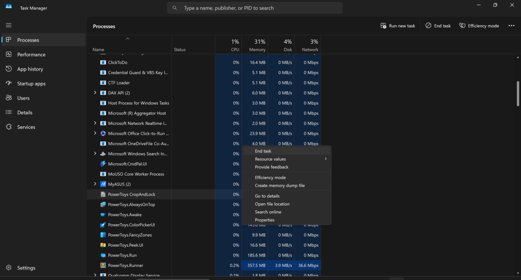Click the vertical scrollbar thumb
521x280 pixels.
[518, 94]
